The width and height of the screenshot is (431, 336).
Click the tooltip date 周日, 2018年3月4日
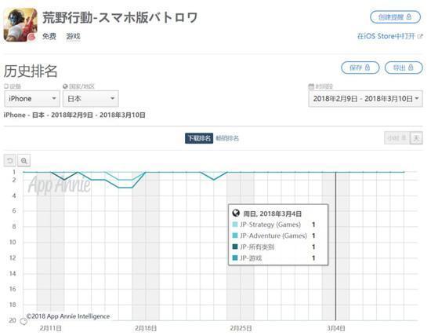[x=273, y=214]
